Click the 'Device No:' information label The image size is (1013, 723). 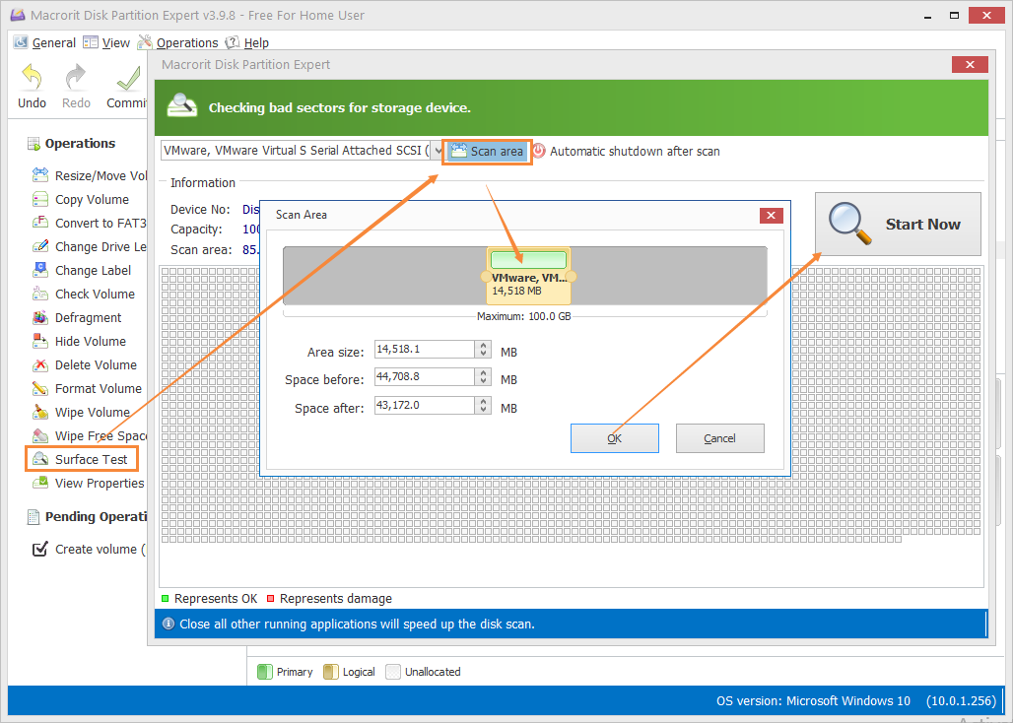tap(200, 209)
